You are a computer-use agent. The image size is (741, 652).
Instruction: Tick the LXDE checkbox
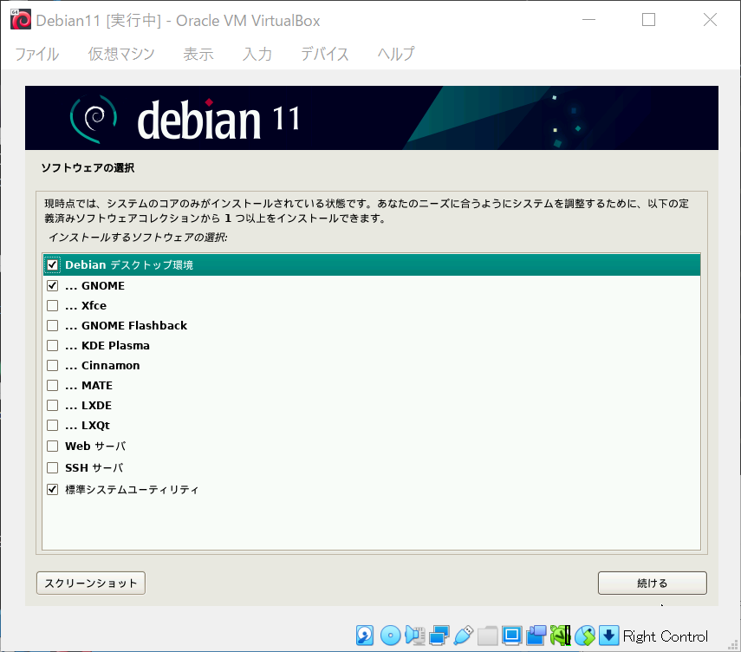pos(53,405)
